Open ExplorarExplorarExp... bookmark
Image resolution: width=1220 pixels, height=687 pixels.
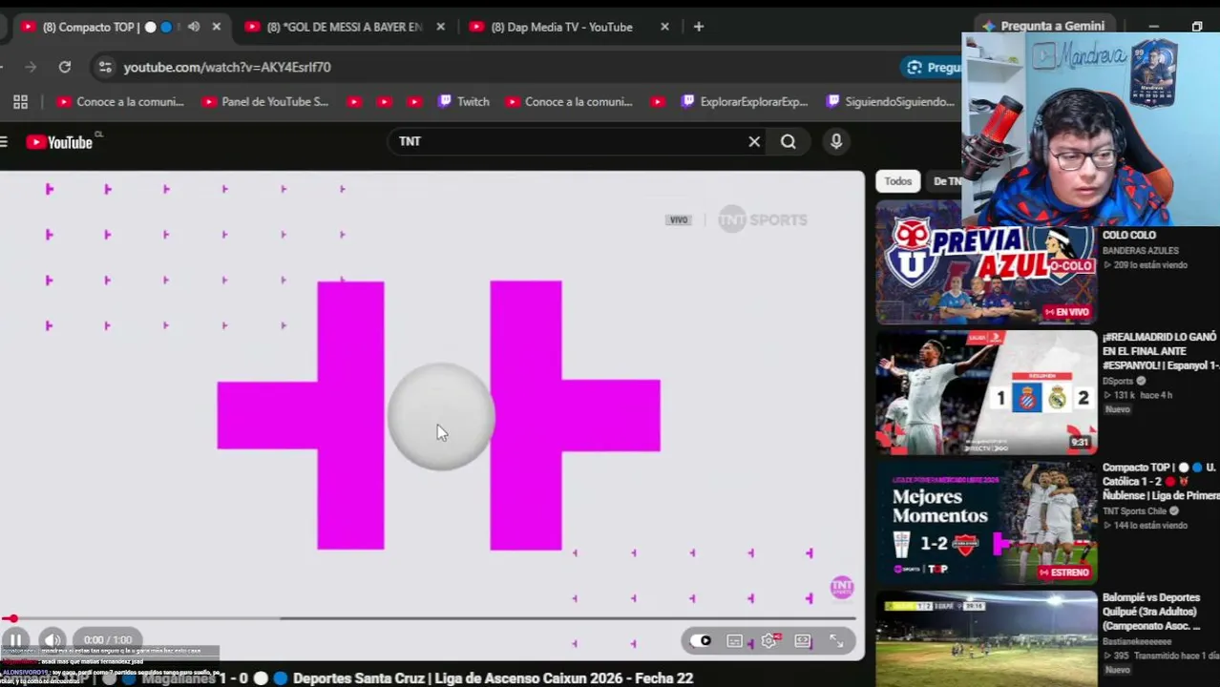(745, 102)
